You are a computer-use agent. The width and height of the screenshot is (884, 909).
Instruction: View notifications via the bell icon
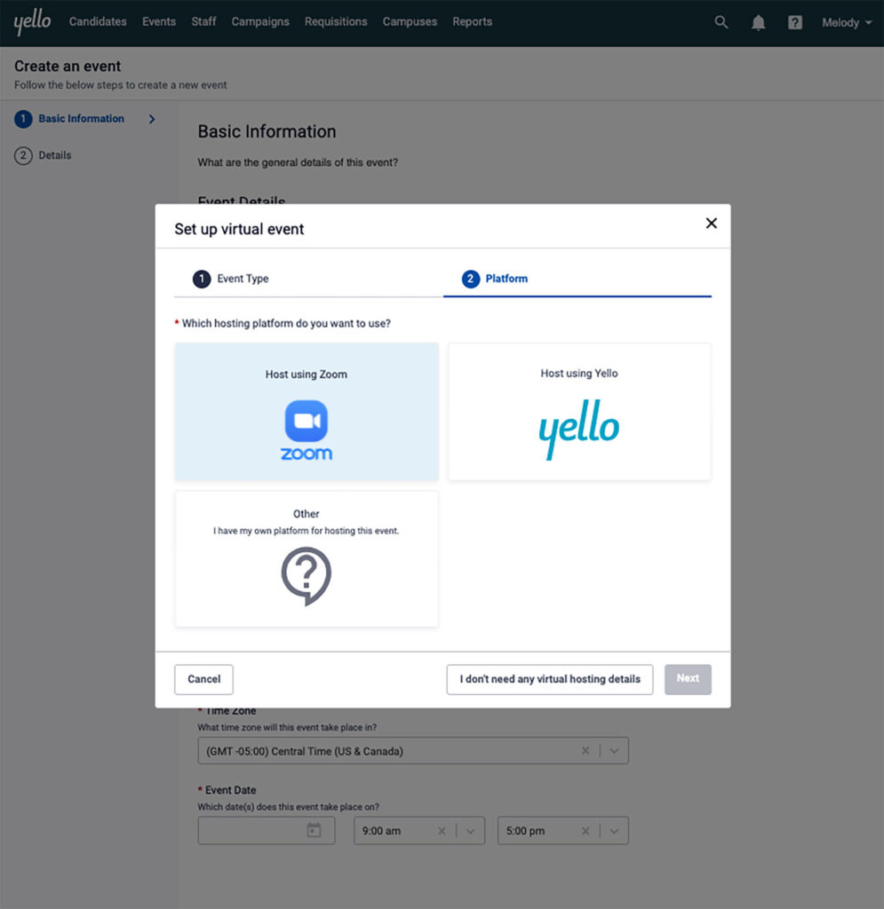coord(758,22)
